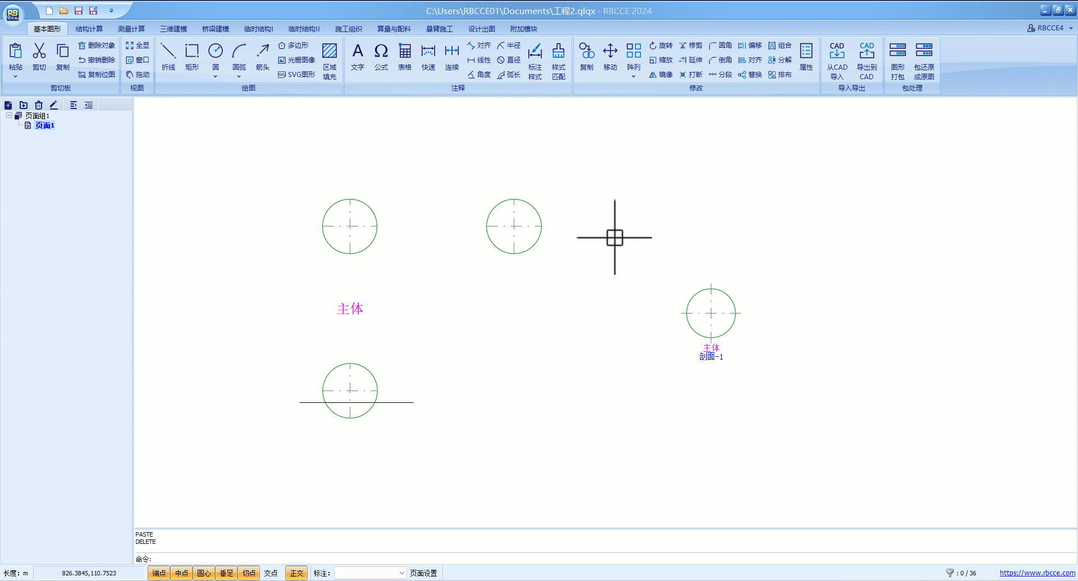This screenshot has height=581, width=1078.
Task: Select the 移动 move tool
Action: pos(610,57)
